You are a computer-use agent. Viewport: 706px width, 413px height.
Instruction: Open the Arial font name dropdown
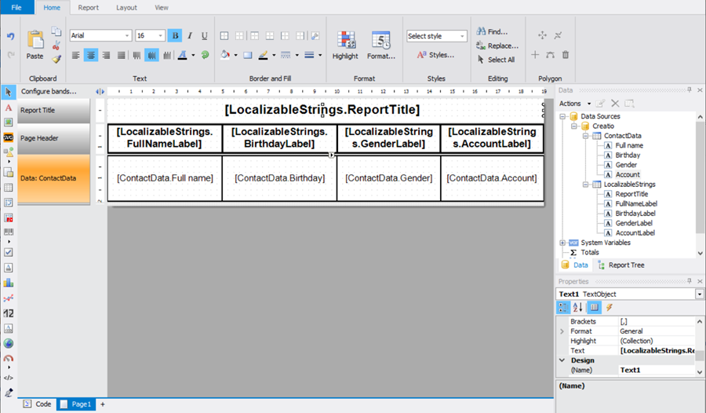click(127, 35)
